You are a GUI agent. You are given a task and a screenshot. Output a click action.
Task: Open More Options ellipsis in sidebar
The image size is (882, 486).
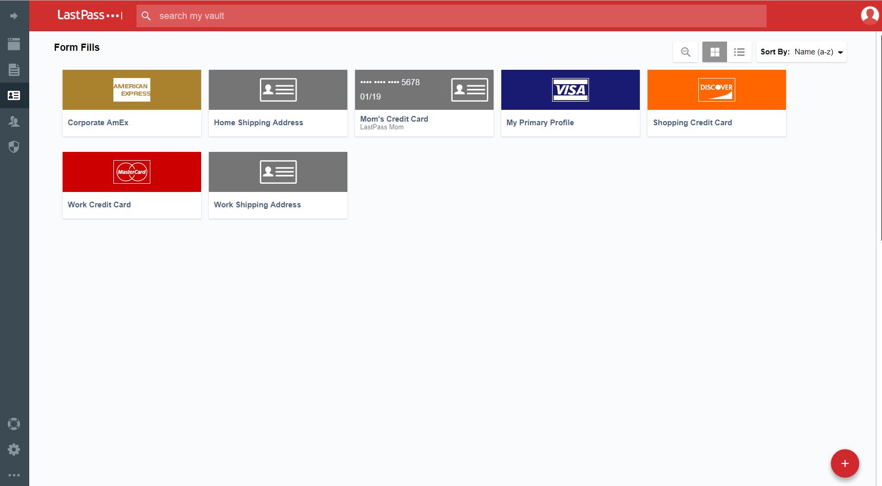click(x=14, y=475)
